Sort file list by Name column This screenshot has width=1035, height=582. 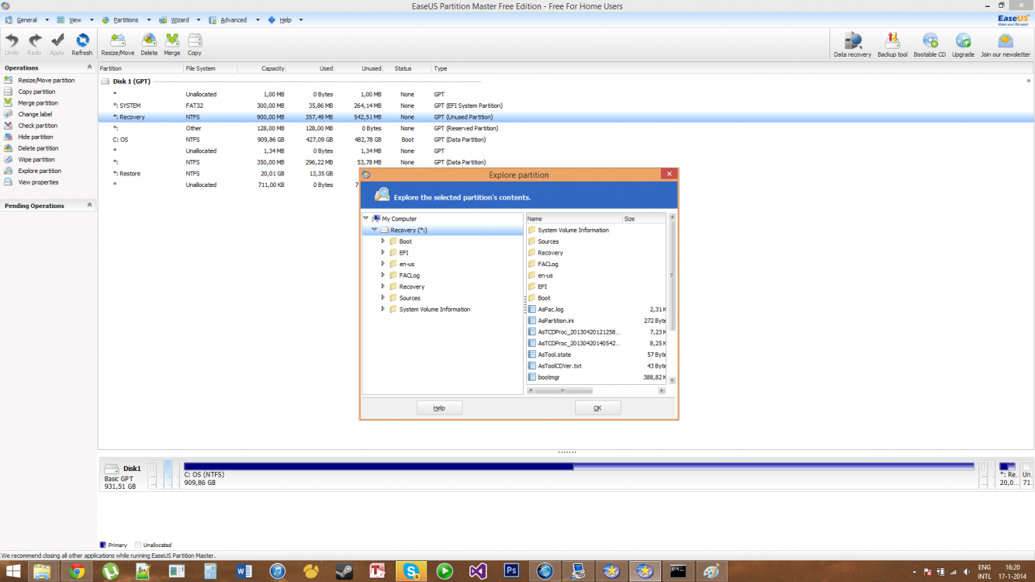[573, 219]
